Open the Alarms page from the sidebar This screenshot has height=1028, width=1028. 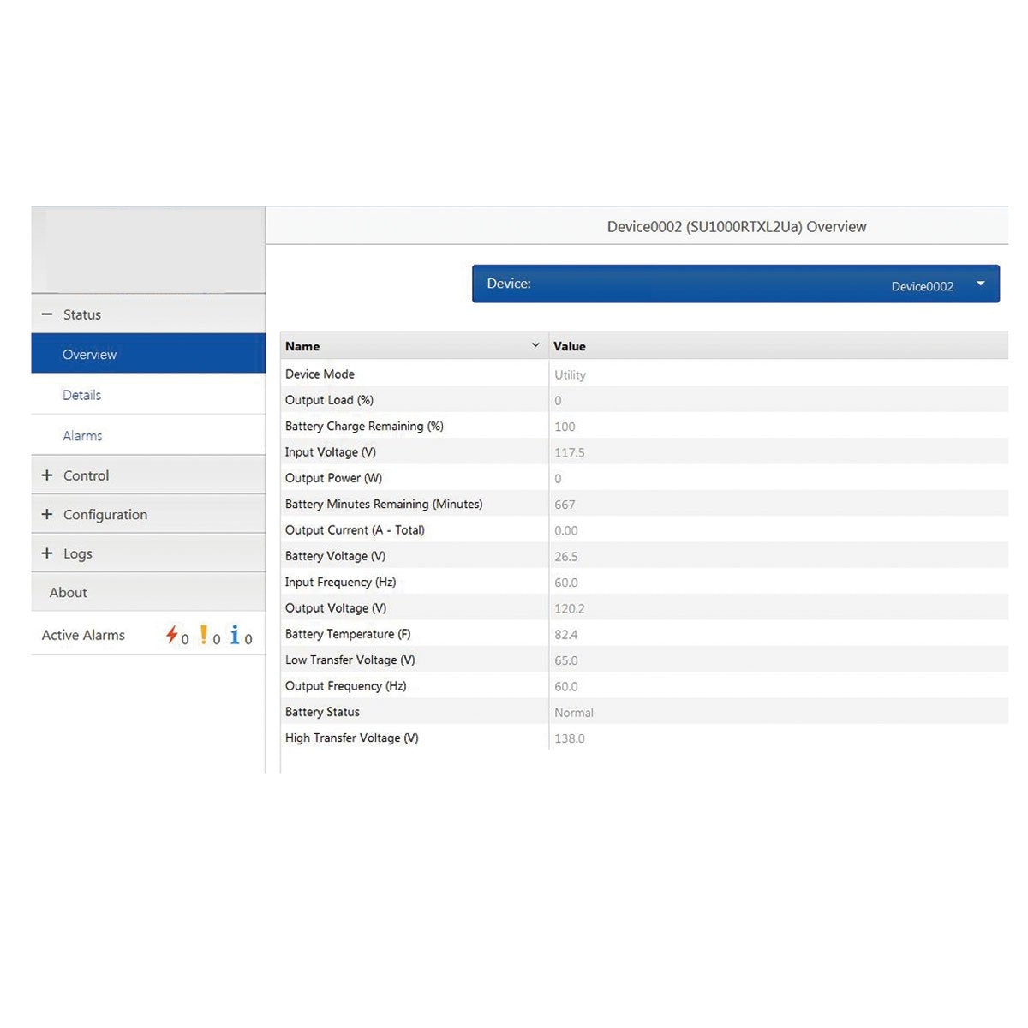tap(82, 435)
